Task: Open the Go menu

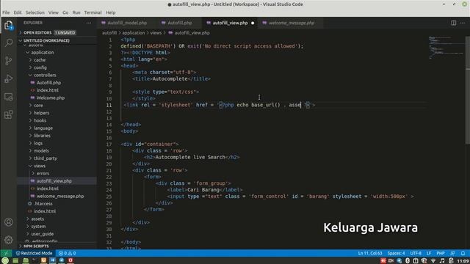Action: (x=65, y=12)
